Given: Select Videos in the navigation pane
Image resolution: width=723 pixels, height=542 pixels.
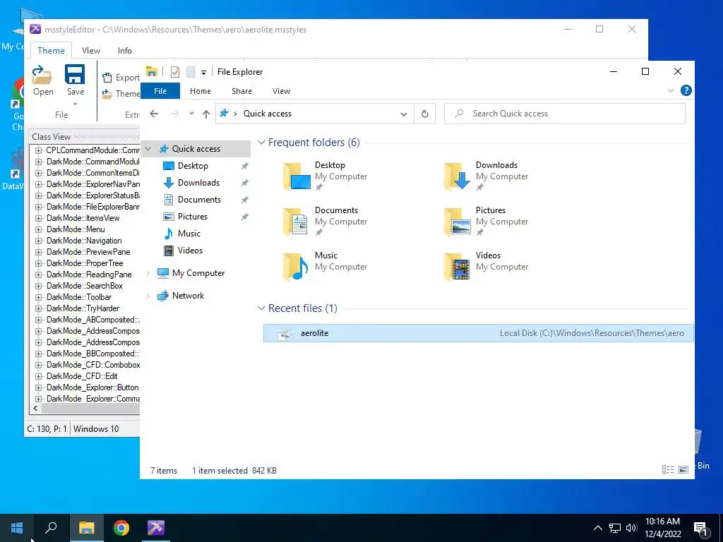Looking at the screenshot, I should [190, 251].
